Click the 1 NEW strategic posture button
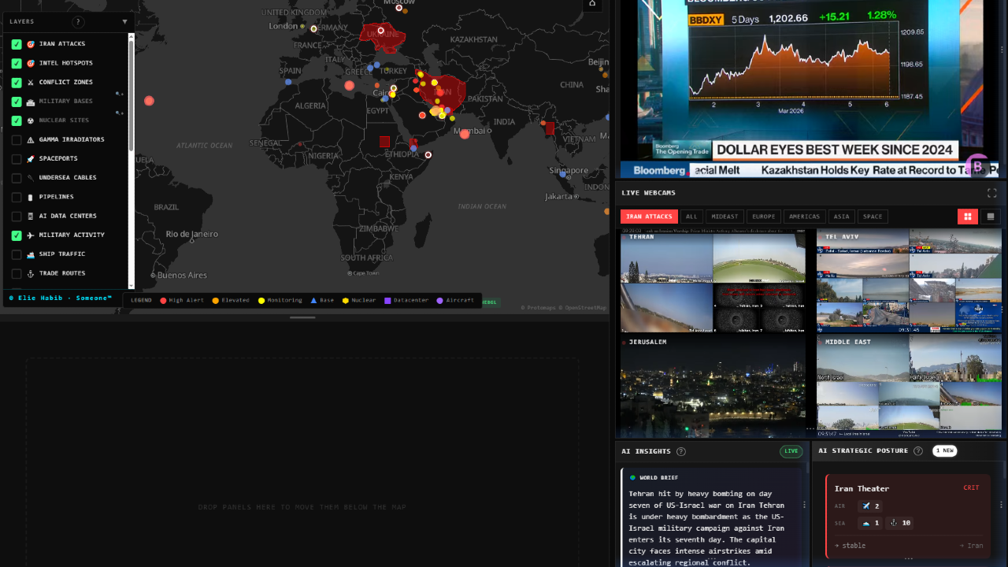 [x=945, y=450]
